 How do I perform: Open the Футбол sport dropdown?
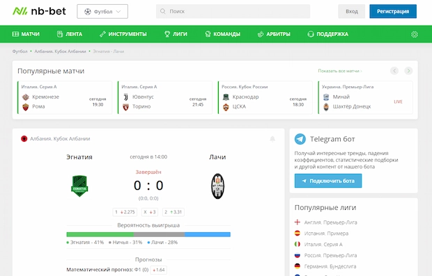pos(102,12)
